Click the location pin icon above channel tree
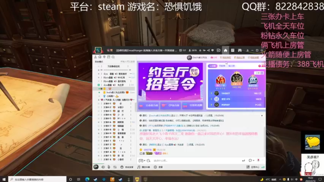This screenshot has height=182, width=324. [x=104, y=57]
